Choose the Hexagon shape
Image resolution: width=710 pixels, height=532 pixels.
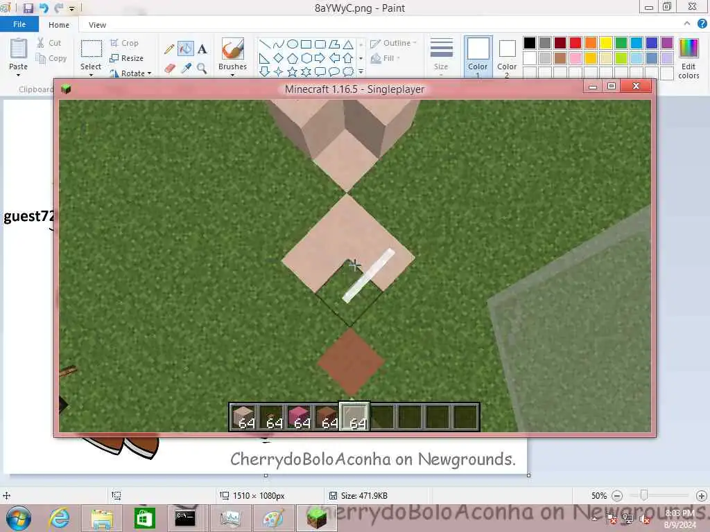pos(306,58)
